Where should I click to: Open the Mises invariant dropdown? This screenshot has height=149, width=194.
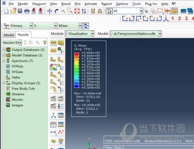(80, 26)
